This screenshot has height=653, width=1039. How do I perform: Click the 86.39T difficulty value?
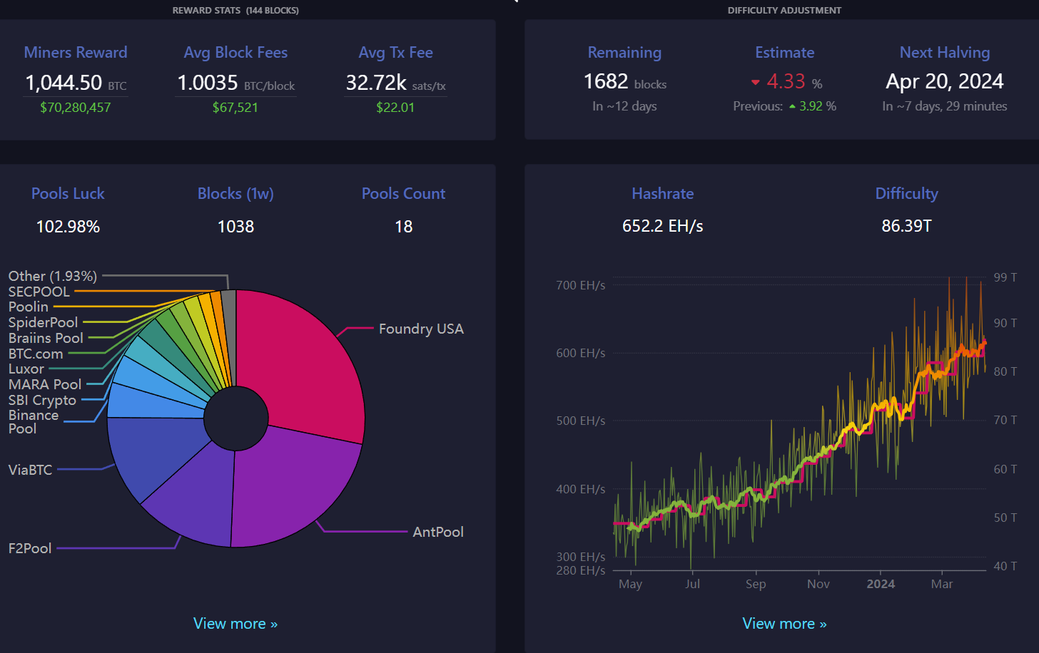(906, 226)
